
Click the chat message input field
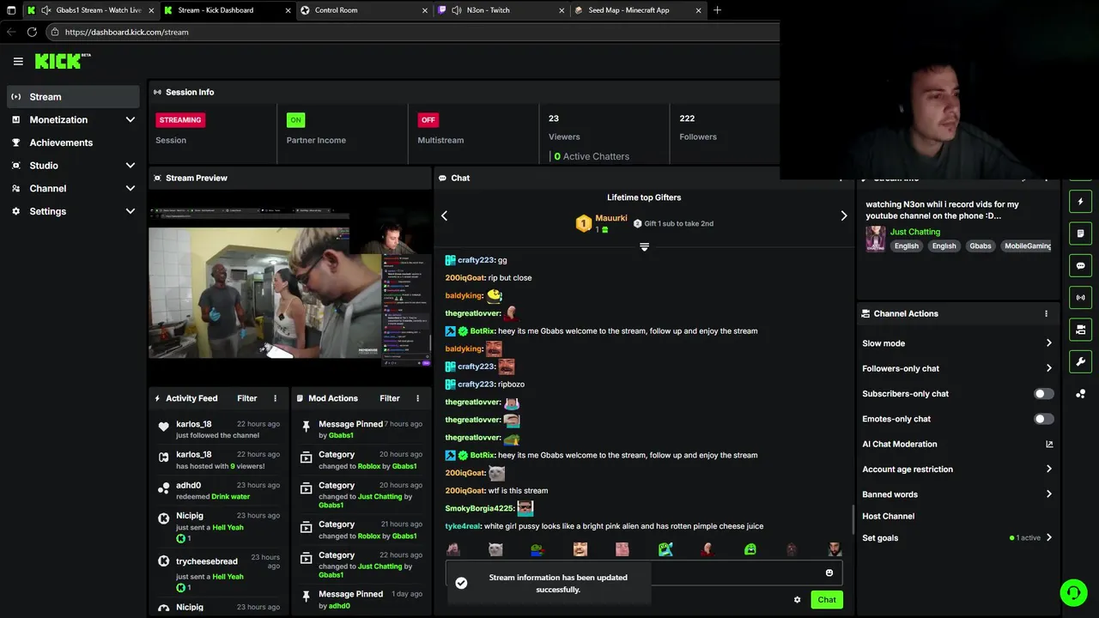[x=644, y=573]
